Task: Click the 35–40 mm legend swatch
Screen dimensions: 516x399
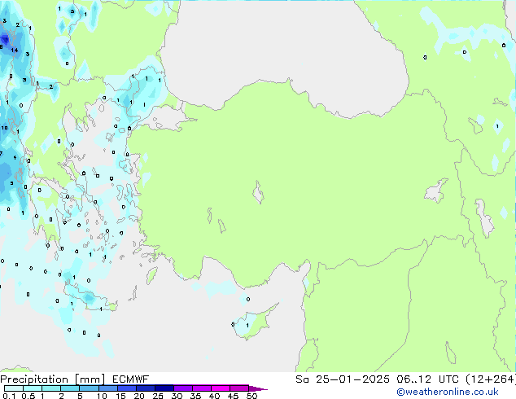Action: (x=202, y=388)
